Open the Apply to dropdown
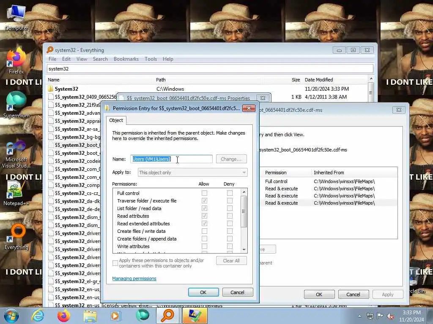Screen dimensions: 433x324 point(192,173)
